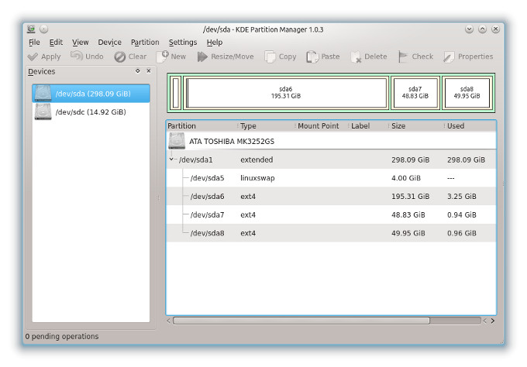Open the Help menu

215,43
